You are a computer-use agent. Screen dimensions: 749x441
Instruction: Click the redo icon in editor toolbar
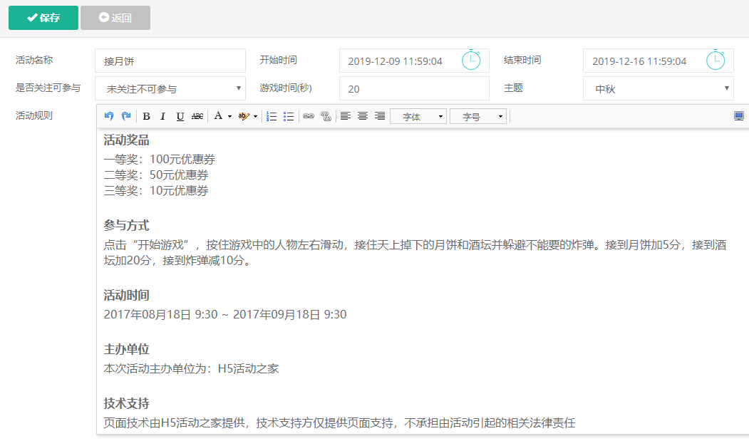click(126, 116)
